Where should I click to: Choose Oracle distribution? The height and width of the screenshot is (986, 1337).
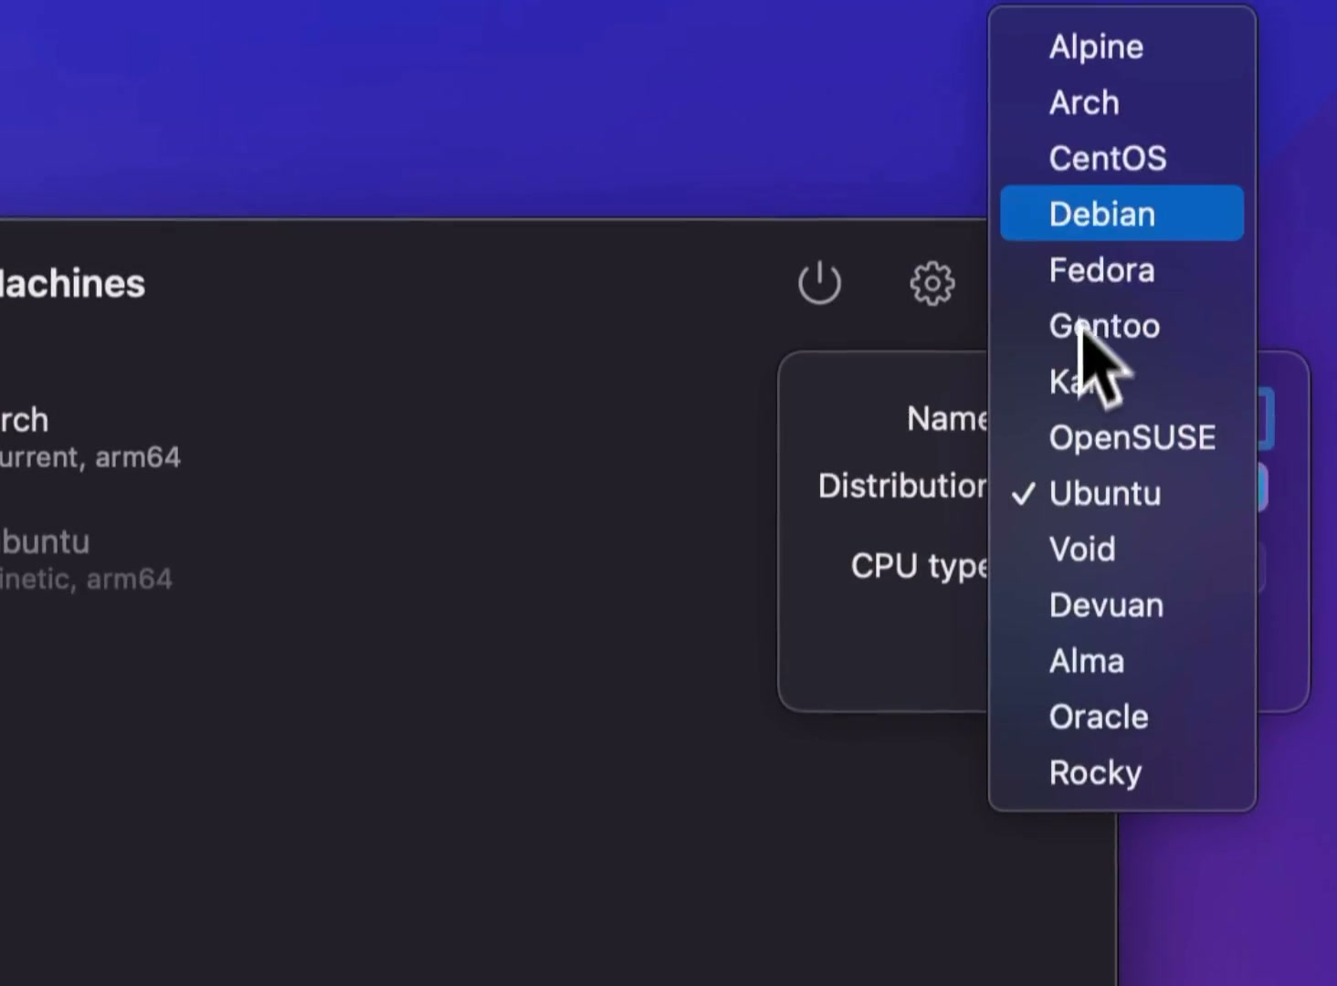point(1121,717)
